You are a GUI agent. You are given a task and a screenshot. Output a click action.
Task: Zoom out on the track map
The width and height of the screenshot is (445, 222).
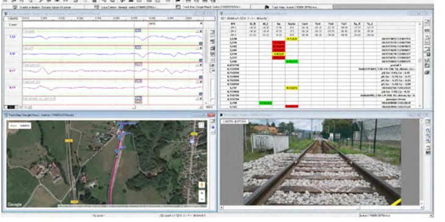202,199
